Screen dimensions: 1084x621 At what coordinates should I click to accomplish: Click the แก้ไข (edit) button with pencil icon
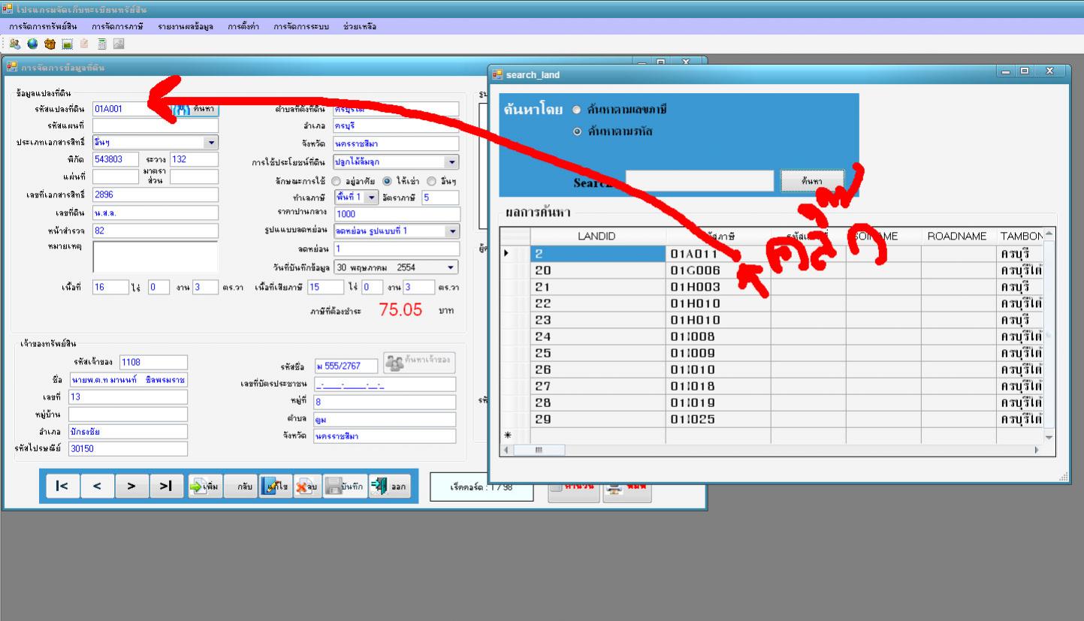click(274, 487)
